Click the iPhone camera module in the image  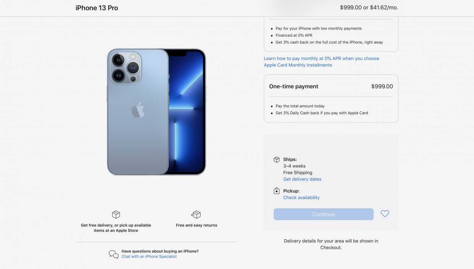126,68
